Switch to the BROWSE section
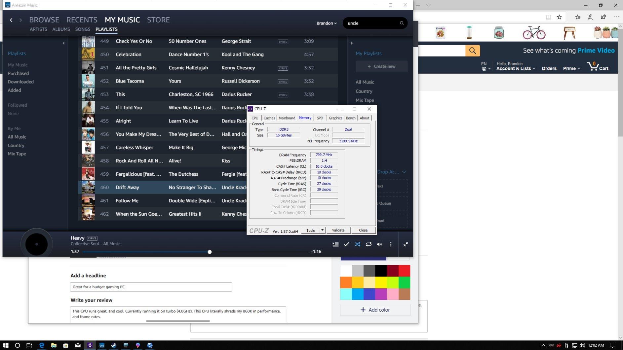Image resolution: width=623 pixels, height=350 pixels. (44, 20)
